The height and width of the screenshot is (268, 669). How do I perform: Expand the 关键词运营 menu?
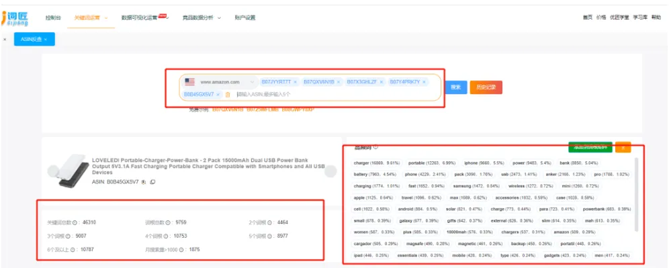coord(91,17)
